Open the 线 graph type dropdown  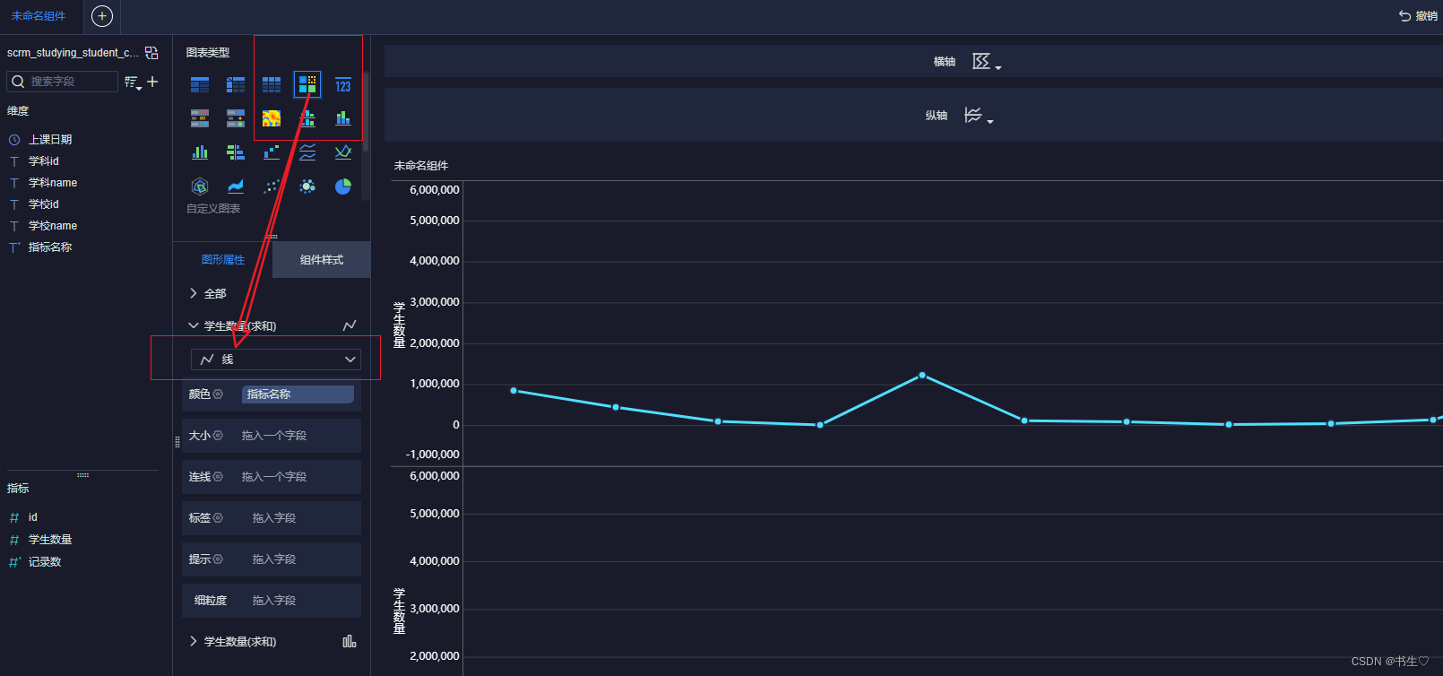(x=276, y=360)
